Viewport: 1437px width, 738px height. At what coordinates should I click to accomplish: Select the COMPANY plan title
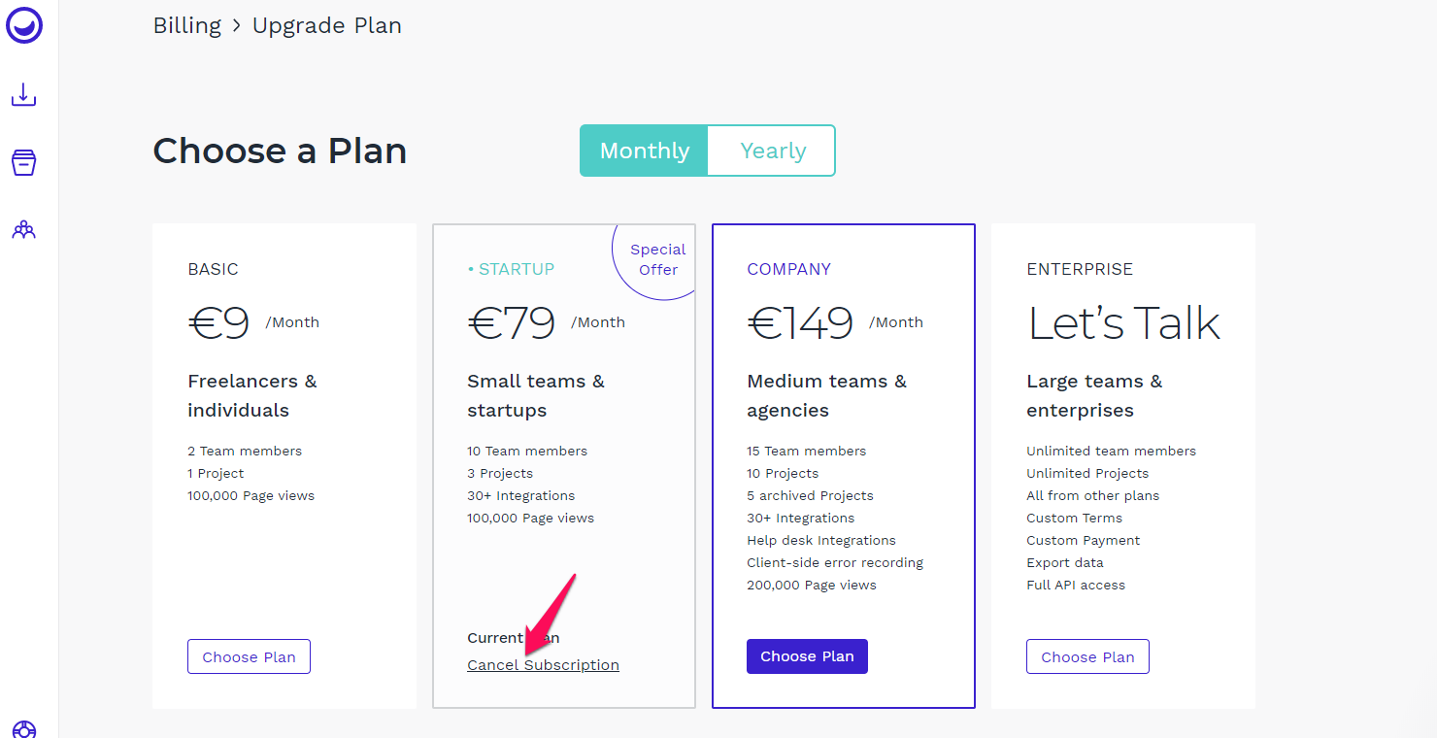point(789,269)
